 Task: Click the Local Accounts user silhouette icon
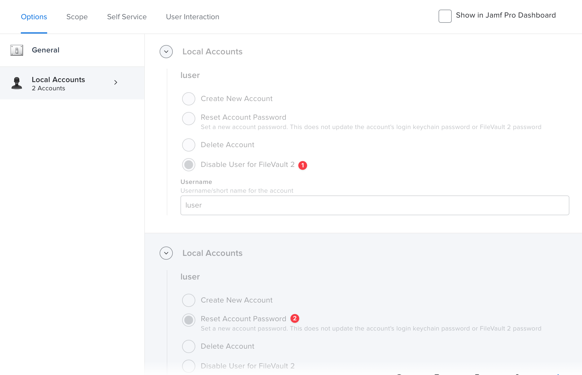[17, 83]
